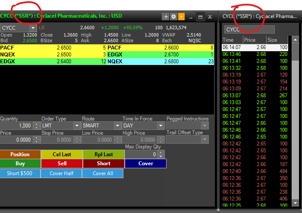Click the Time & Sales scrollbar thumb
The width and height of the screenshot is (302, 213).
click(x=295, y=52)
